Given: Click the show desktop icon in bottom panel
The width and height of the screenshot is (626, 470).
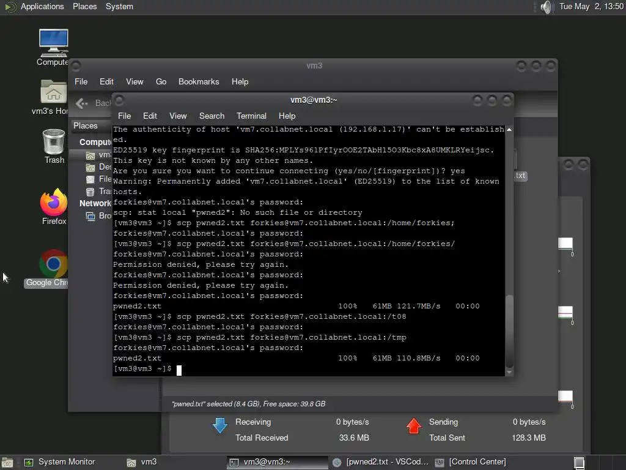Looking at the screenshot, I should pyautogui.click(x=7, y=463).
